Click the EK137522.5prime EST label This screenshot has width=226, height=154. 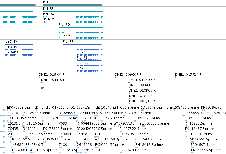134,129
